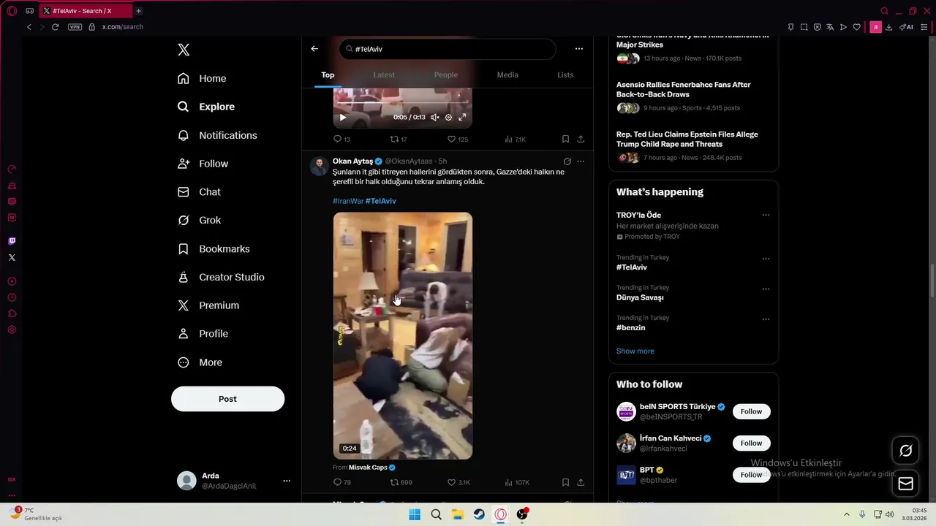The height and width of the screenshot is (526, 936).
Task: Toggle the VPN badge in address bar
Action: coord(75,27)
